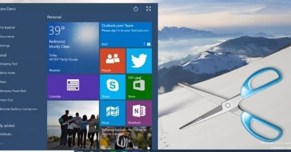This screenshot has height=152, width=291.
Task: Open the Calendar tile
Action: (73, 87)
